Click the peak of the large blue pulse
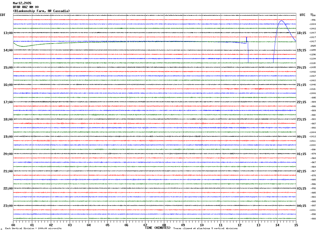The height and width of the screenshot is (232, 317). (281, 21)
